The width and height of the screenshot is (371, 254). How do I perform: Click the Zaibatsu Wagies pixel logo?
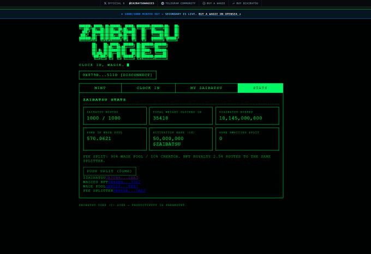click(x=129, y=42)
